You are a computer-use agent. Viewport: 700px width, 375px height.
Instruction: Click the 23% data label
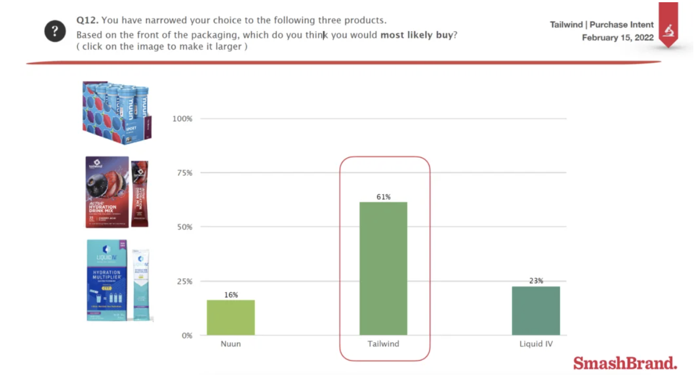click(x=536, y=281)
